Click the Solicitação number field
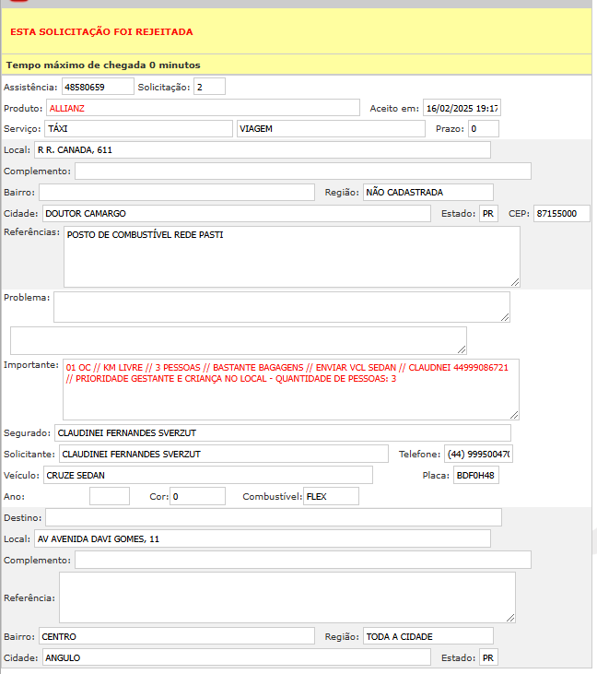The image size is (597, 674). (x=209, y=87)
